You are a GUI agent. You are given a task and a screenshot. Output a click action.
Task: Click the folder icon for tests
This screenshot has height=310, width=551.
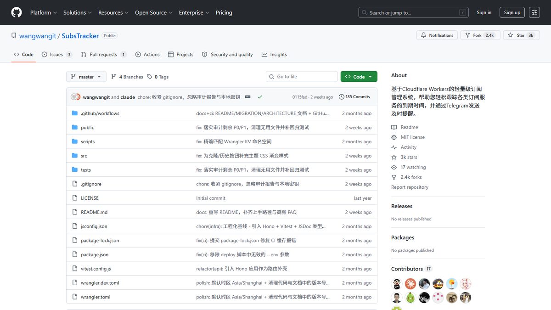pos(75,170)
